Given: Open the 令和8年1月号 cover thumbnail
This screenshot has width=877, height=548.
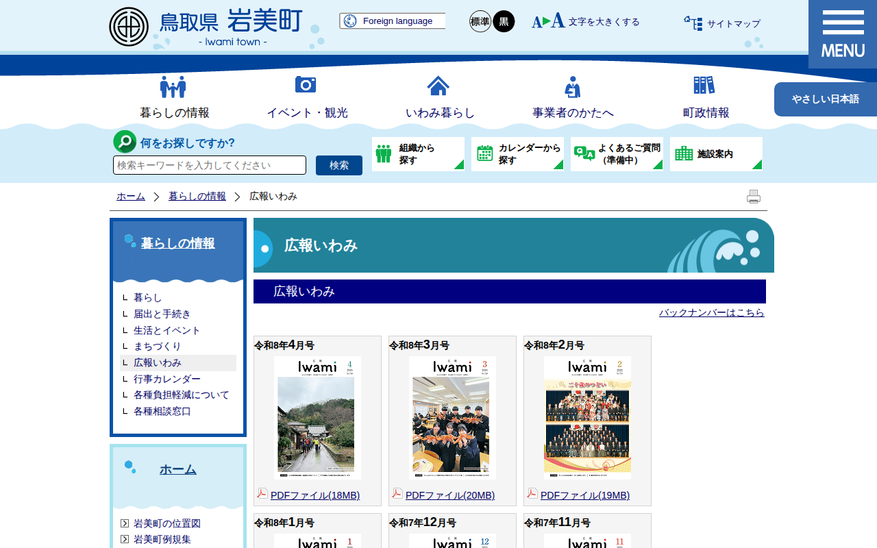Looking at the screenshot, I should 317,541.
